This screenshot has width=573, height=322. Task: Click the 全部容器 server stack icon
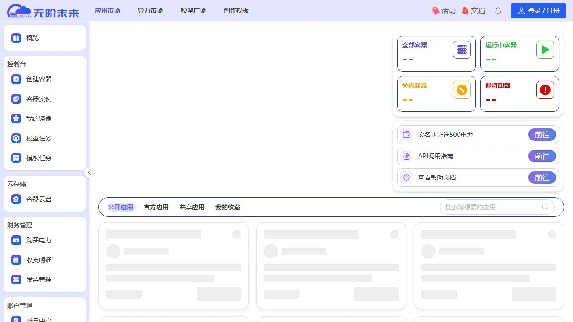pos(462,50)
